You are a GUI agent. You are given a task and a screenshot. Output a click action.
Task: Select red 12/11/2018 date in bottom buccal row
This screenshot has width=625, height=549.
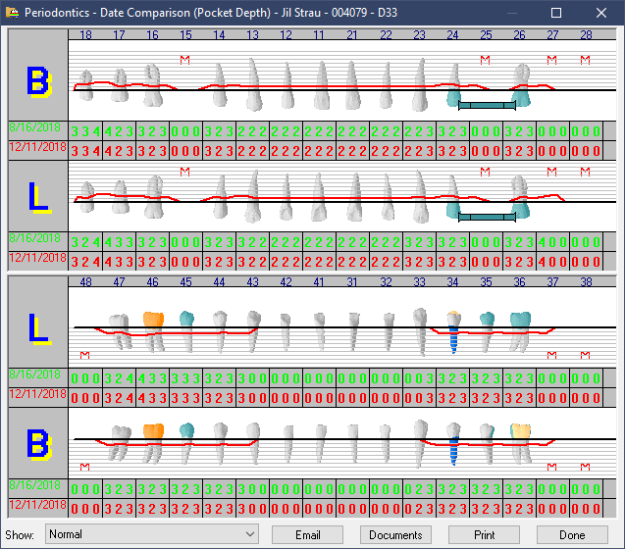point(36,504)
